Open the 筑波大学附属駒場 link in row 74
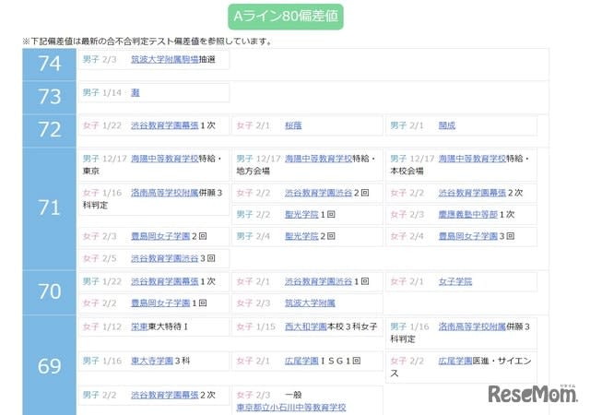Image resolution: width=590 pixels, height=415 pixels. pos(165,60)
